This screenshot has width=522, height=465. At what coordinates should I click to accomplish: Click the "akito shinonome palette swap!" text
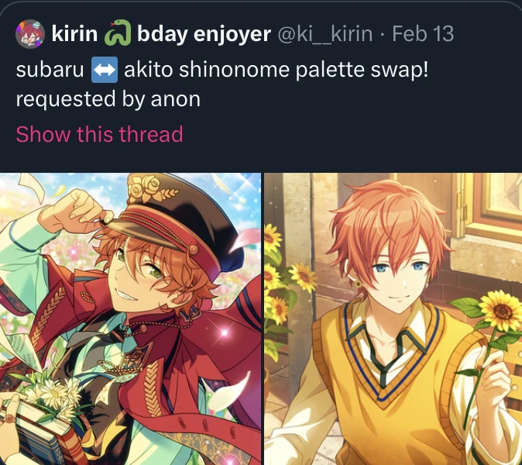[x=276, y=70]
